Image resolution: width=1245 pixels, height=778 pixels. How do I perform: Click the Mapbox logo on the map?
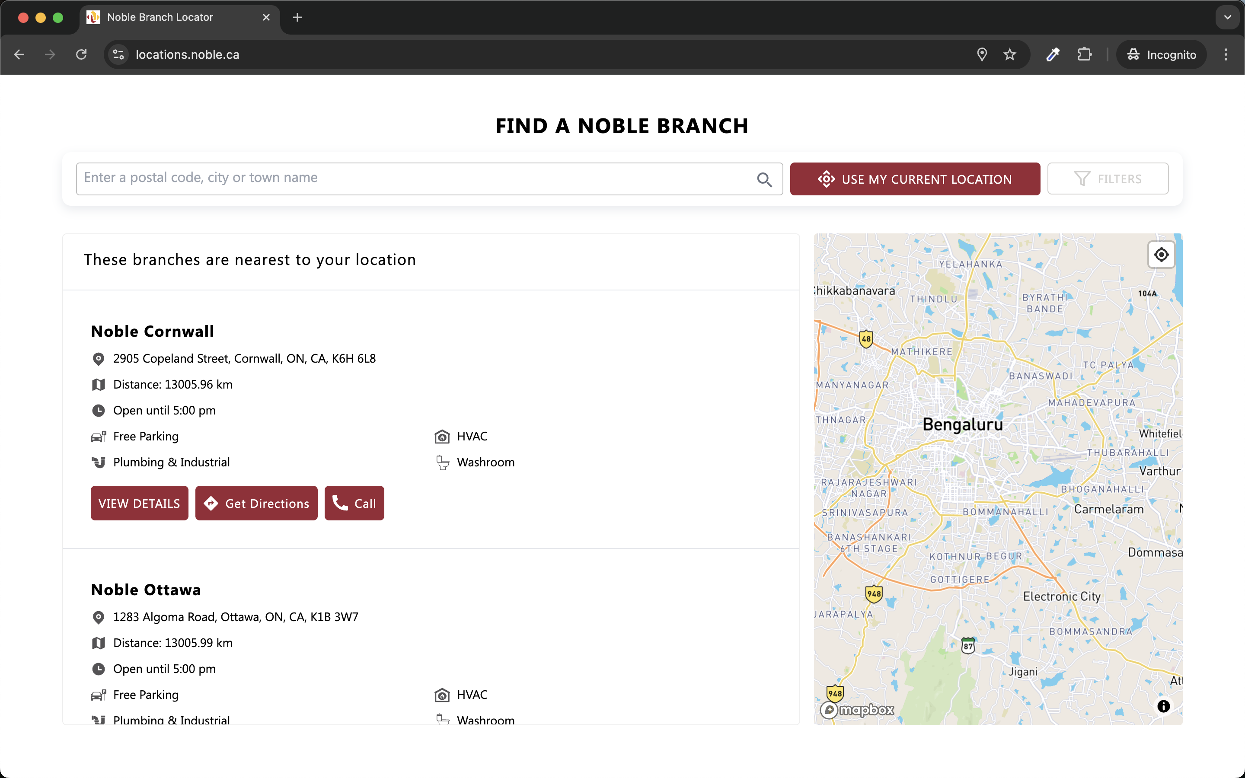point(857,710)
